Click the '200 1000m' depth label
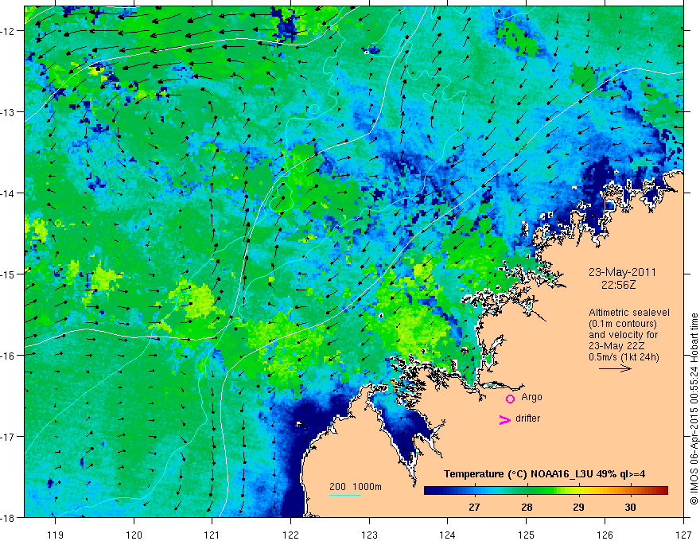 [356, 487]
